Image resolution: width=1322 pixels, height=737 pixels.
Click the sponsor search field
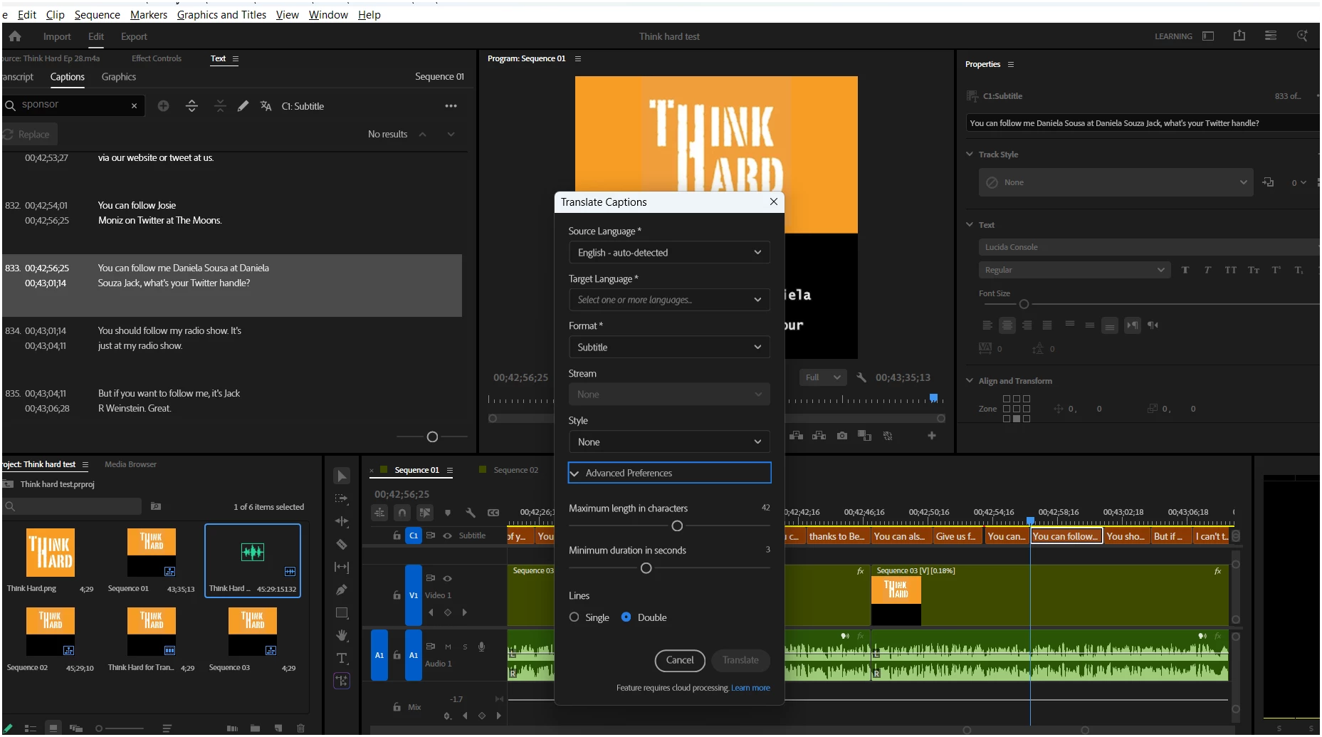74,105
